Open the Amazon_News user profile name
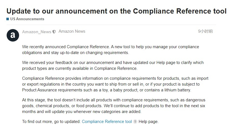Image resolution: width=230 pixels, height=126 pixels. pos(37,32)
